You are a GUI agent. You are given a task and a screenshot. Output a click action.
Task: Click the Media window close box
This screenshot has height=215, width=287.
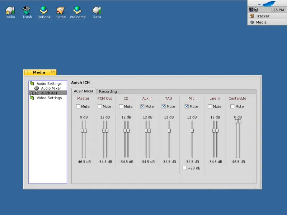coord(26,72)
